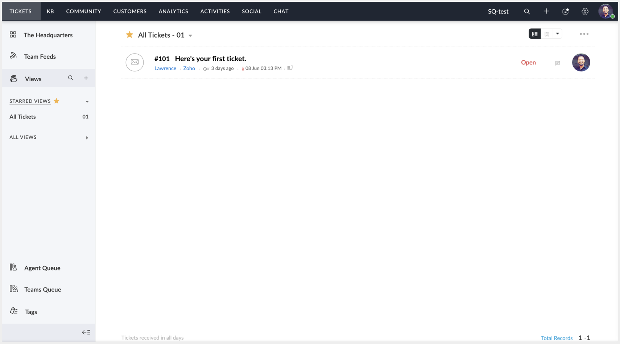Collapse the Starred Views section arrow

click(87, 102)
